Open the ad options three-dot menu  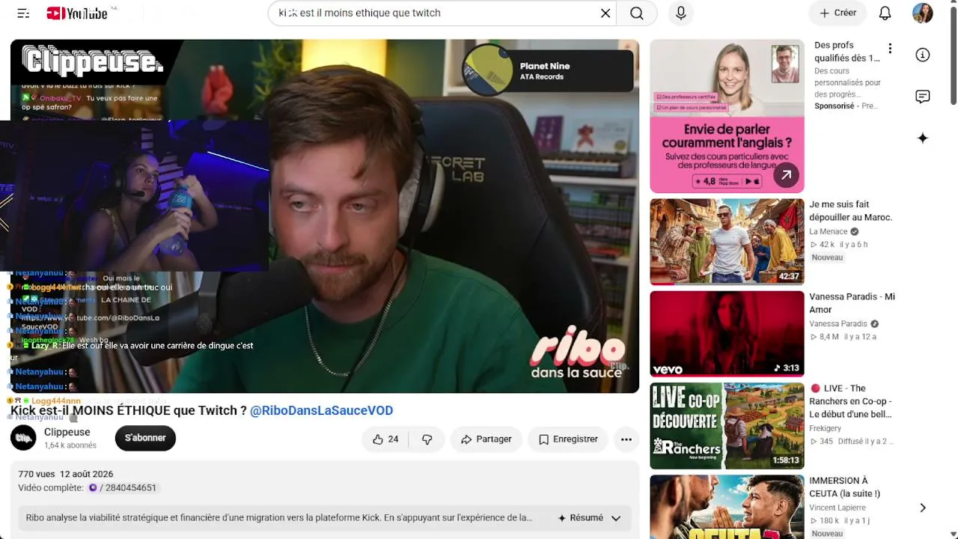pos(890,49)
